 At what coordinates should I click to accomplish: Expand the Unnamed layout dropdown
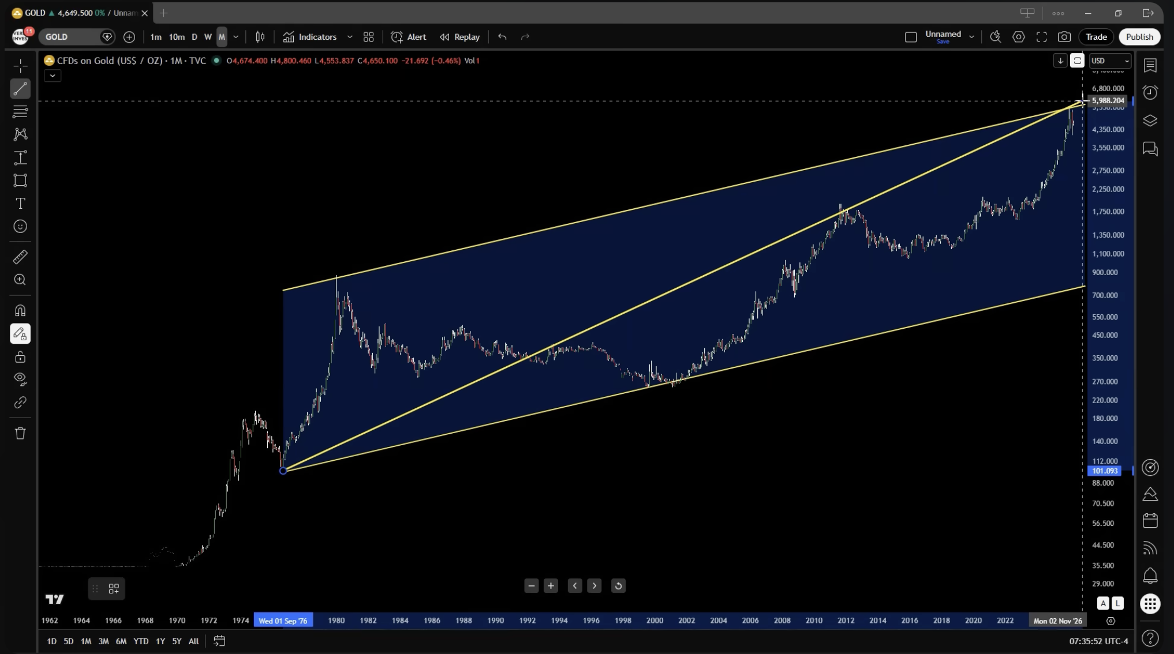click(x=971, y=37)
